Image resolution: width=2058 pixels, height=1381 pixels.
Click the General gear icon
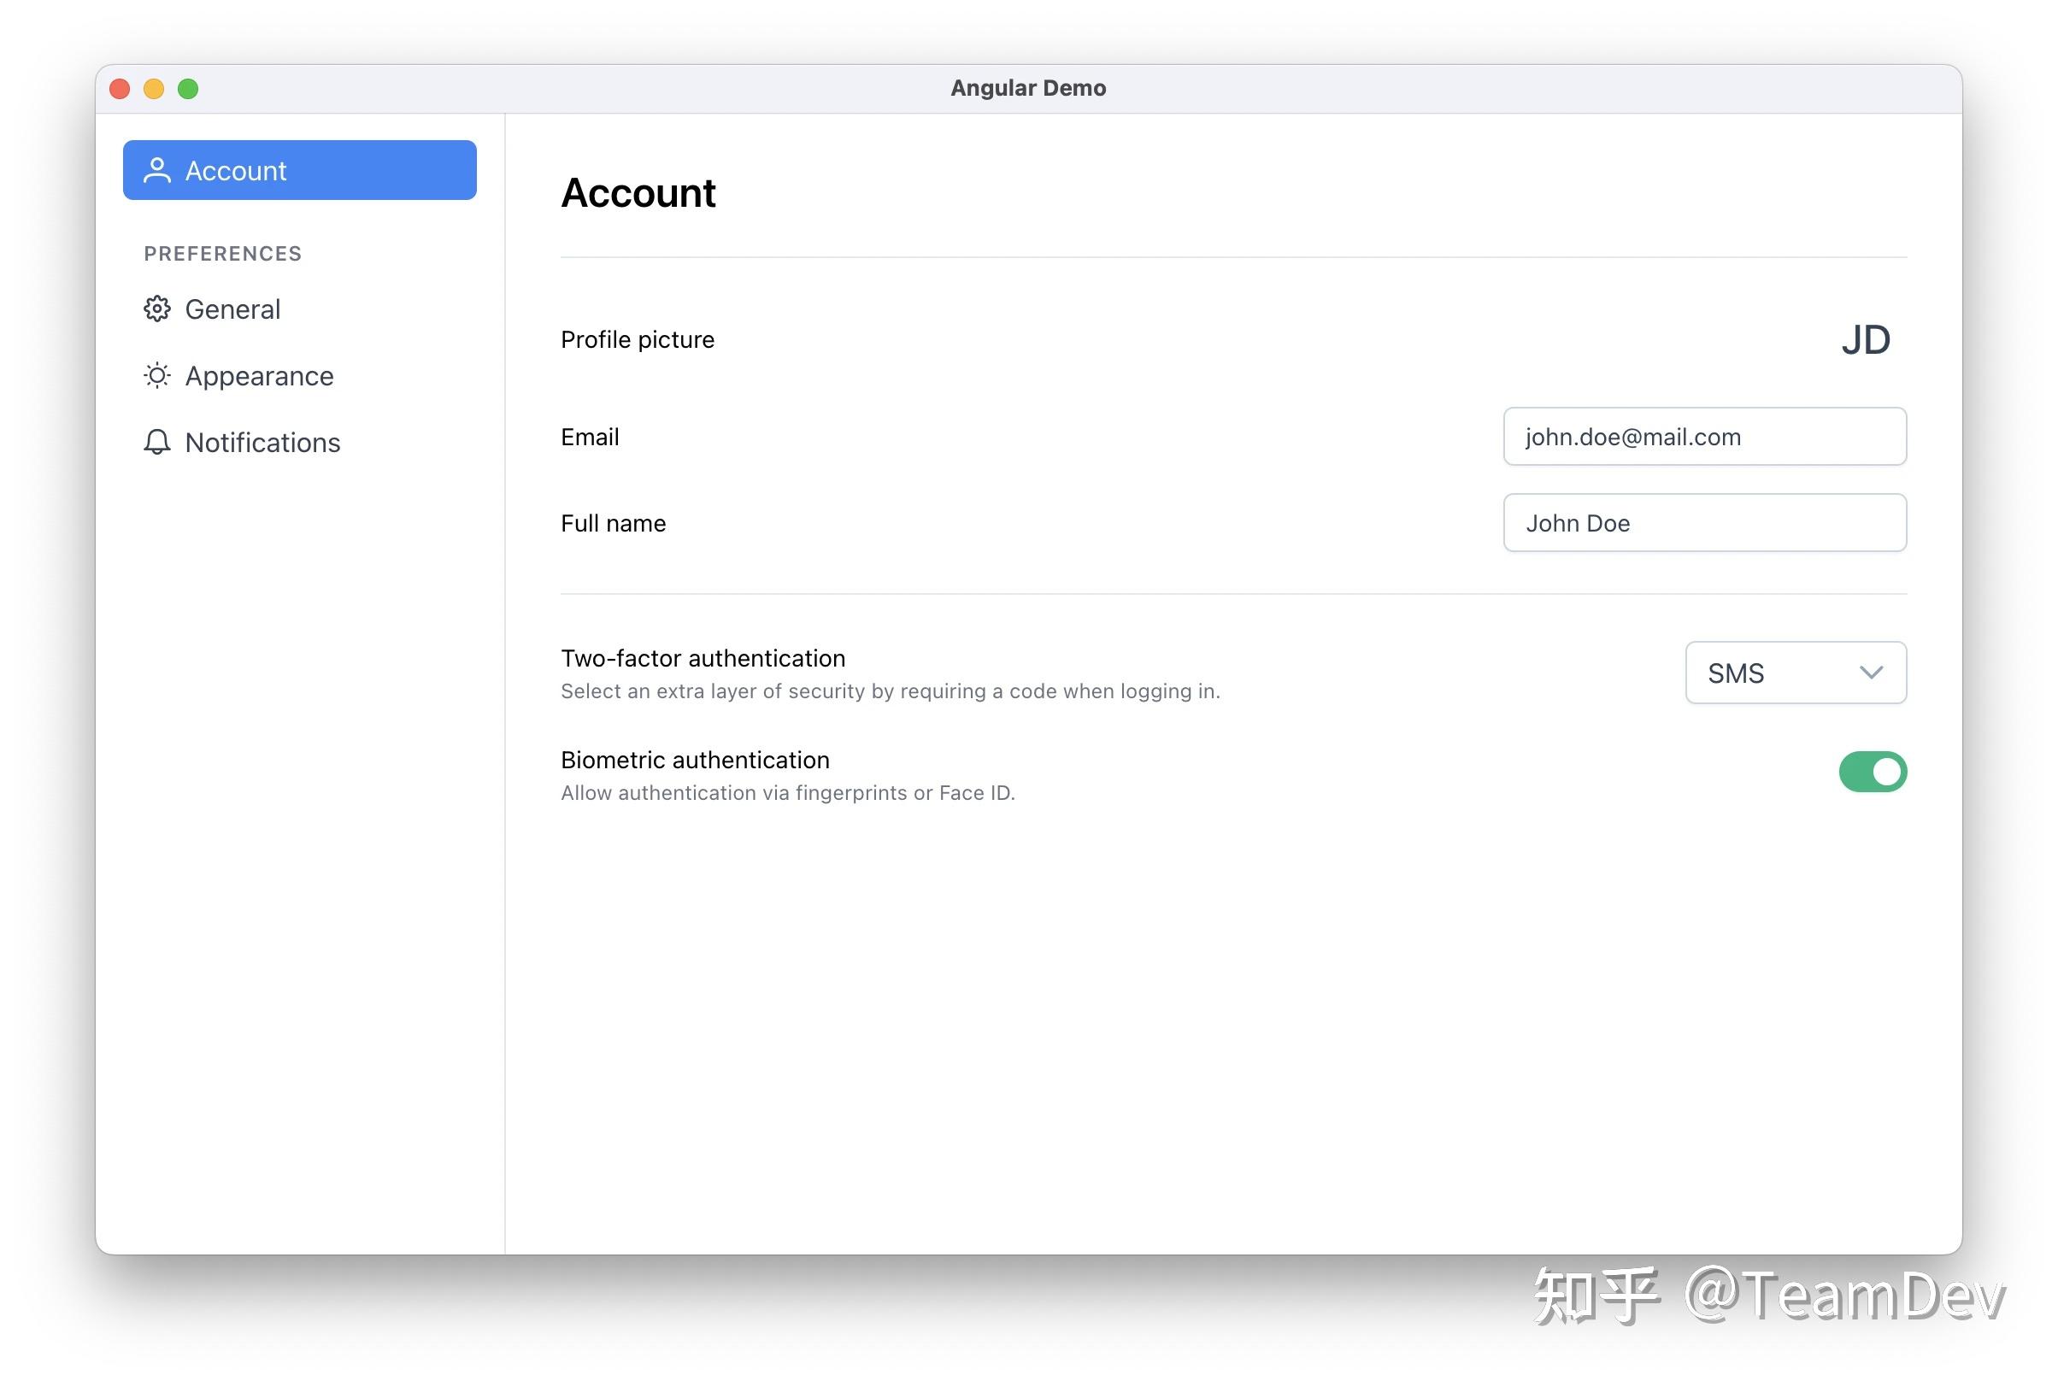tap(156, 309)
